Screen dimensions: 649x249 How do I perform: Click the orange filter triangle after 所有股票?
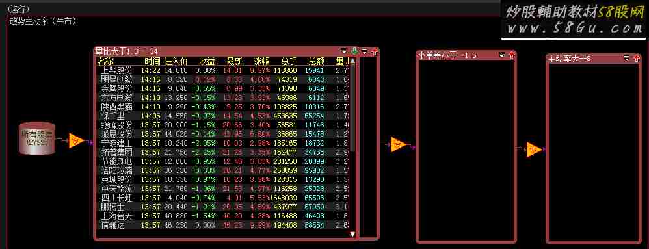coord(76,140)
